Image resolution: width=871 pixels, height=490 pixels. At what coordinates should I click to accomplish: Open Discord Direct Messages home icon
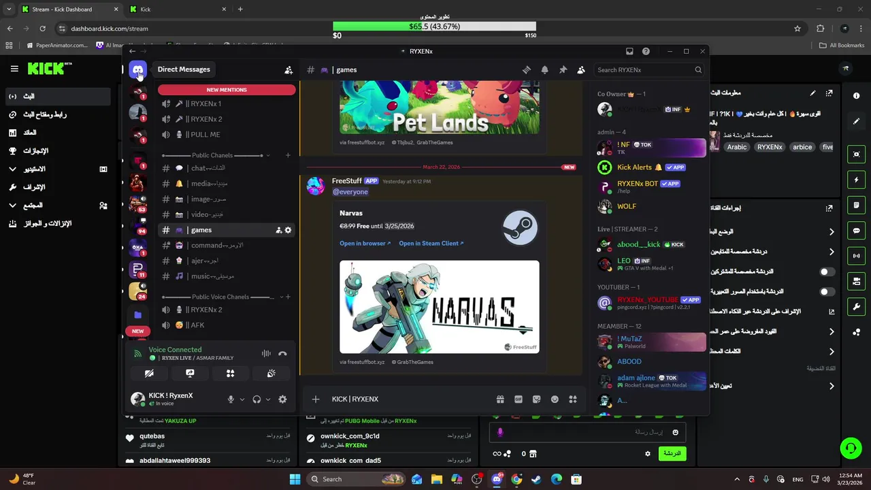(138, 69)
